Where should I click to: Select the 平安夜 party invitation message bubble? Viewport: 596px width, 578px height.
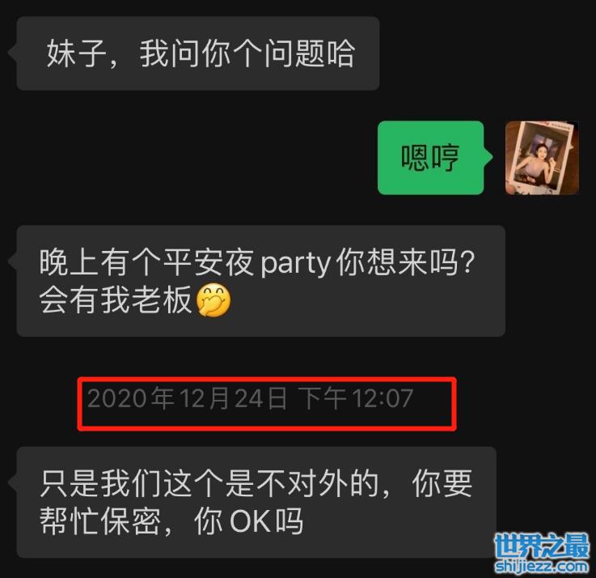click(x=260, y=281)
